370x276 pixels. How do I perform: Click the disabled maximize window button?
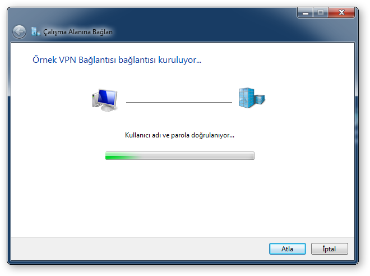(x=321, y=12)
